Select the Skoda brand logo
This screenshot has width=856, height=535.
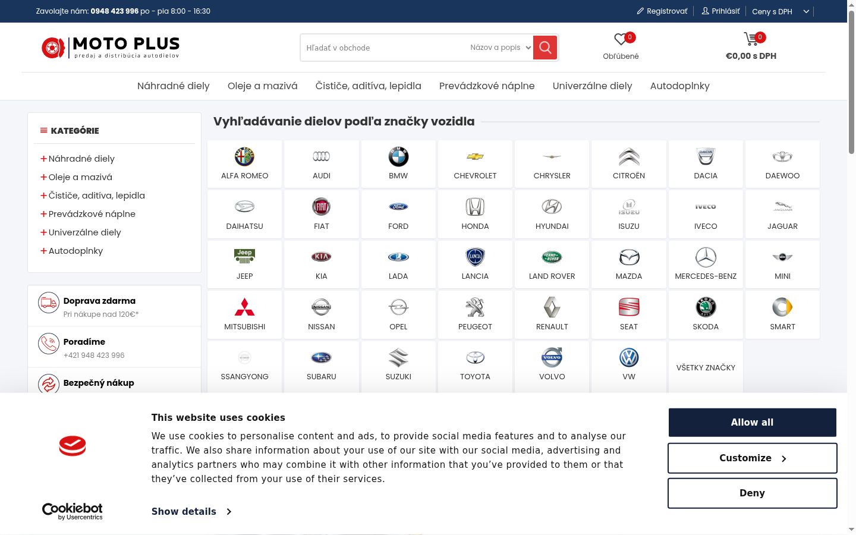(706, 307)
